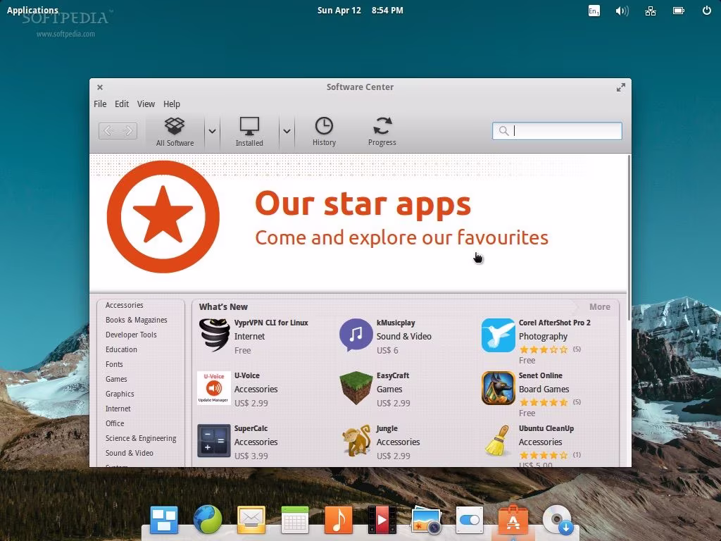The width and height of the screenshot is (721, 541).
Task: Launch the Calendar dock icon
Action: tap(295, 520)
